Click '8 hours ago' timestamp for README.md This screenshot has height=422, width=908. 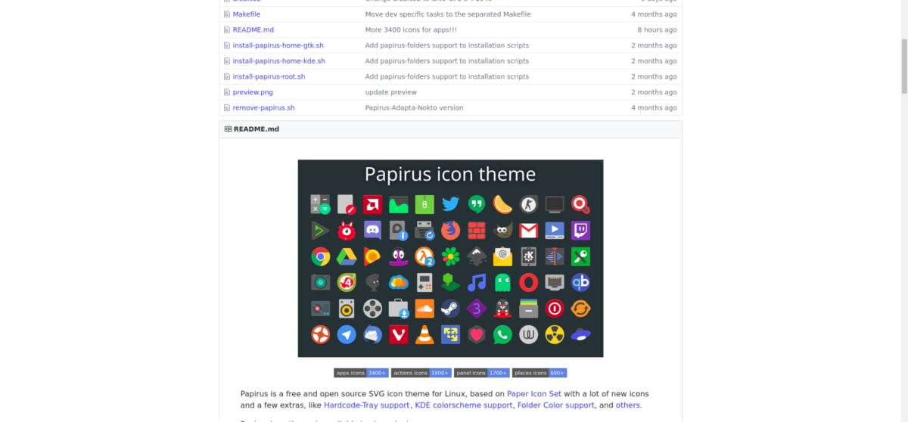click(x=657, y=29)
